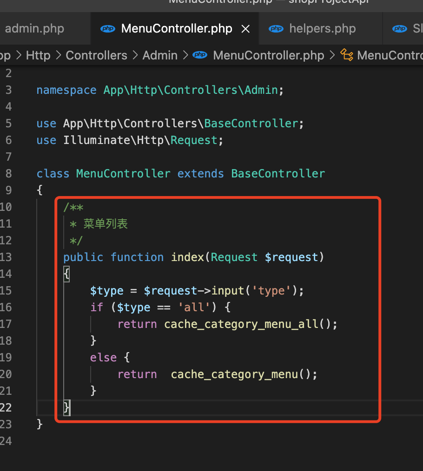The height and width of the screenshot is (471, 423).
Task: Click the 'all' string on line 16
Action: coord(194,307)
